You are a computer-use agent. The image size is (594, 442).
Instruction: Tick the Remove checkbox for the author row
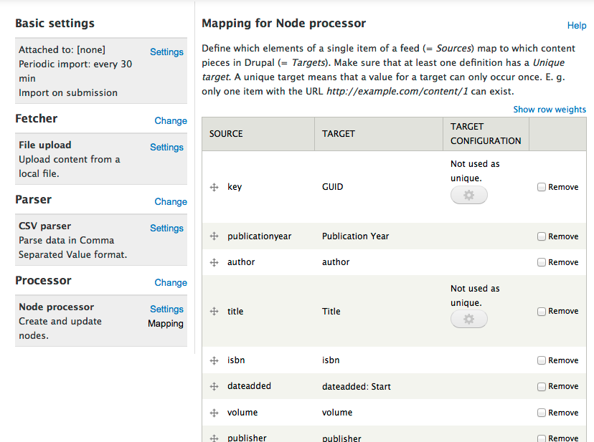pos(542,262)
